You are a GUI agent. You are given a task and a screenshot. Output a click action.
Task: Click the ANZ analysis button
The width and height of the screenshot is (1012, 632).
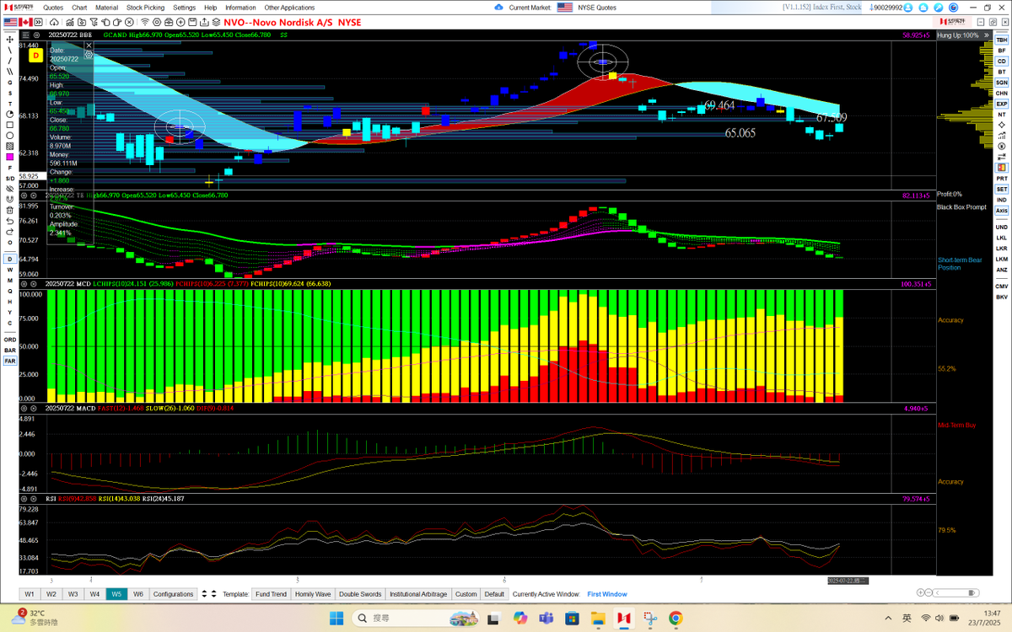[1001, 270]
